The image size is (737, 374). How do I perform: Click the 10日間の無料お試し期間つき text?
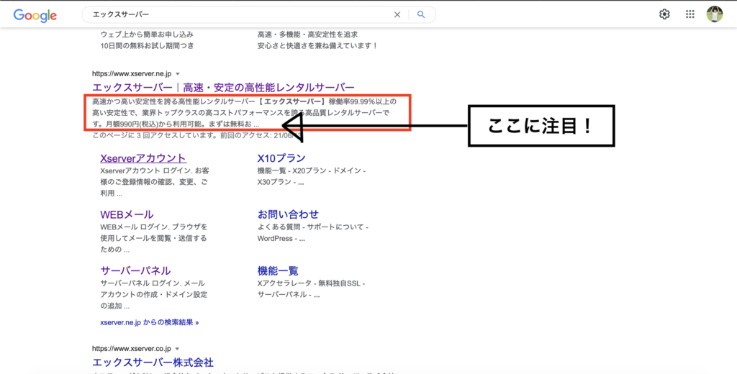(x=147, y=46)
